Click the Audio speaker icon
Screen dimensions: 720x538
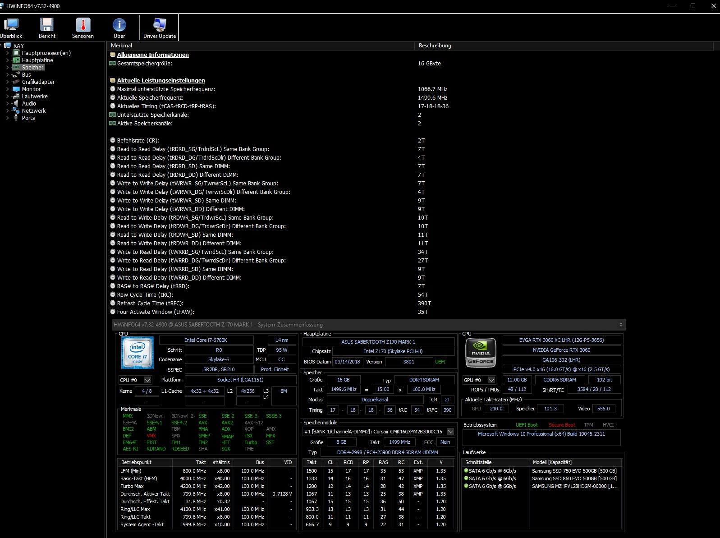pyautogui.click(x=16, y=103)
